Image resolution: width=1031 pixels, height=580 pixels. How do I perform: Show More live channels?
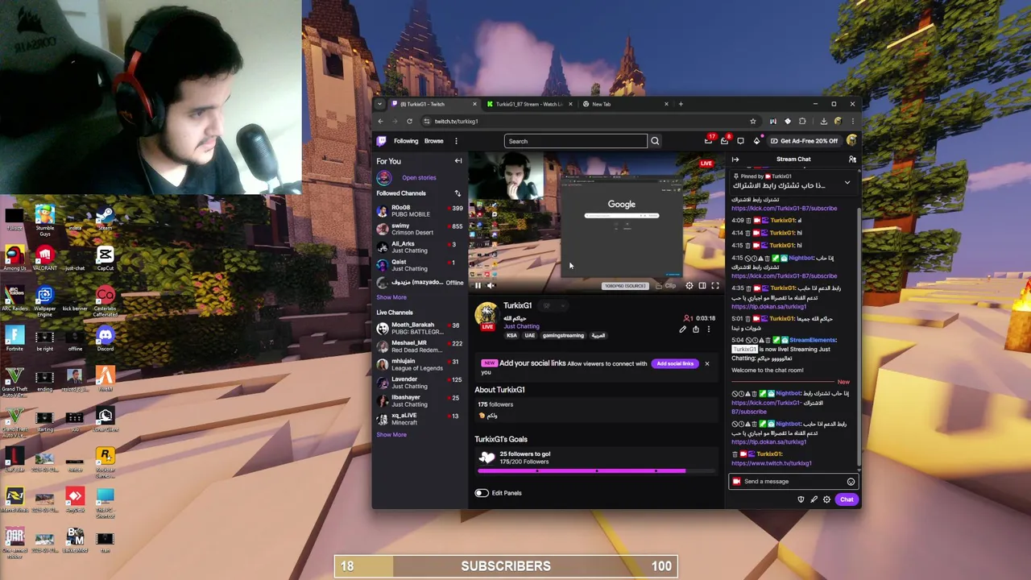[391, 435]
